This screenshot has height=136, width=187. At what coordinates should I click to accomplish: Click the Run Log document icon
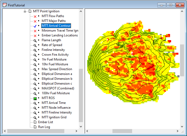35,127
